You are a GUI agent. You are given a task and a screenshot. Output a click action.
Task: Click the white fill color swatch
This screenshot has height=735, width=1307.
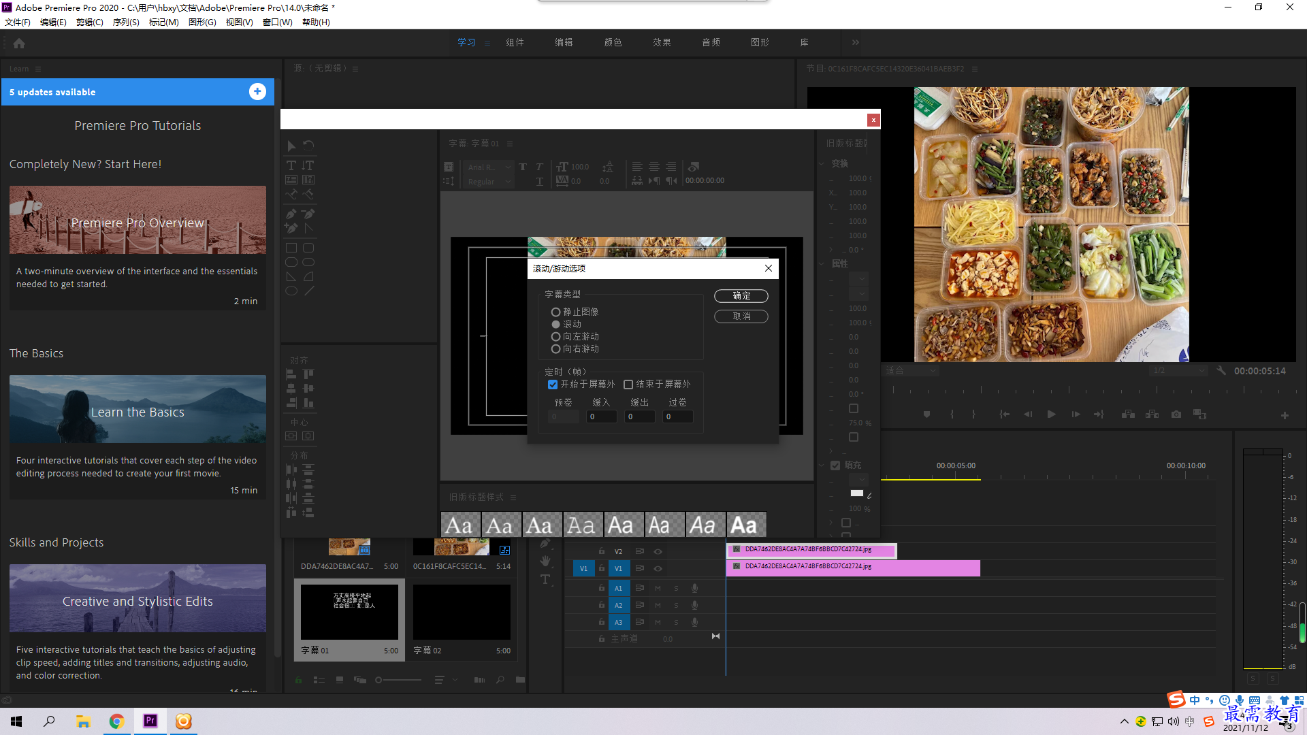tap(857, 493)
